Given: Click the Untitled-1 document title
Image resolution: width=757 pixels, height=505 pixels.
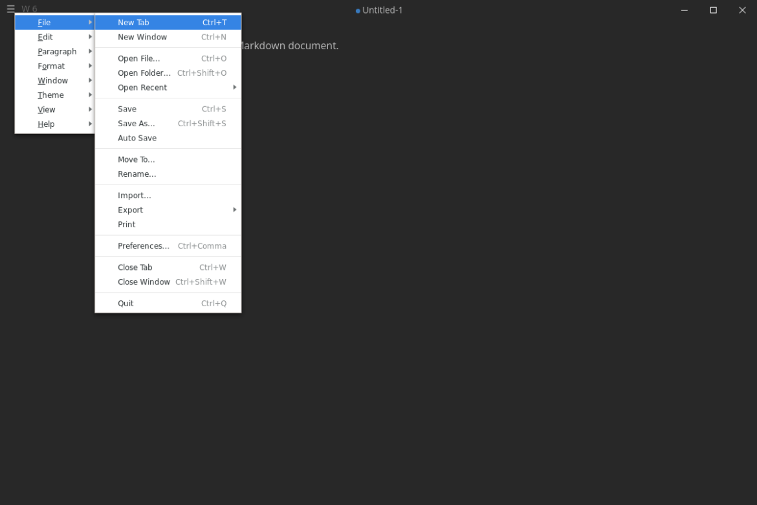Looking at the screenshot, I should 382,10.
